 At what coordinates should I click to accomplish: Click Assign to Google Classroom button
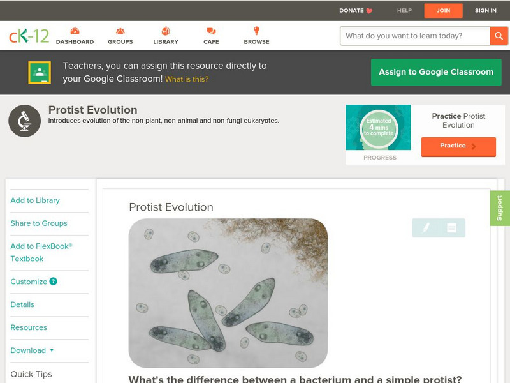[436, 72]
